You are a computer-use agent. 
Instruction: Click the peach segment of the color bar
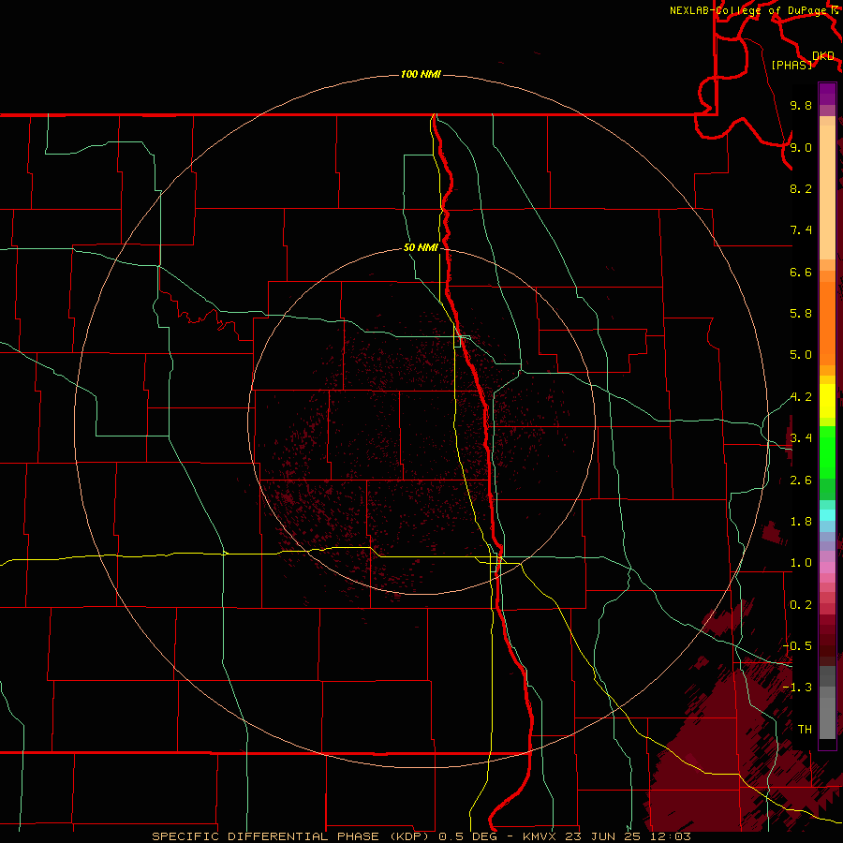pos(827,192)
